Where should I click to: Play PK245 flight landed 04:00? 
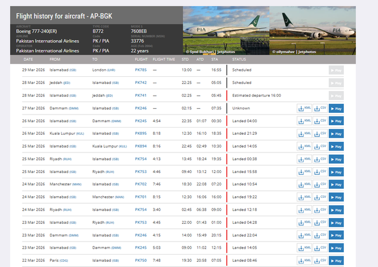click(x=336, y=121)
